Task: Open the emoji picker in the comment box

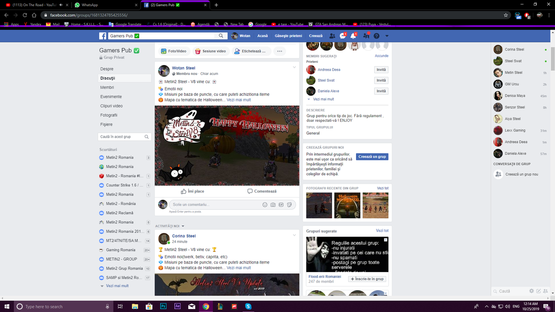Action: point(265,205)
